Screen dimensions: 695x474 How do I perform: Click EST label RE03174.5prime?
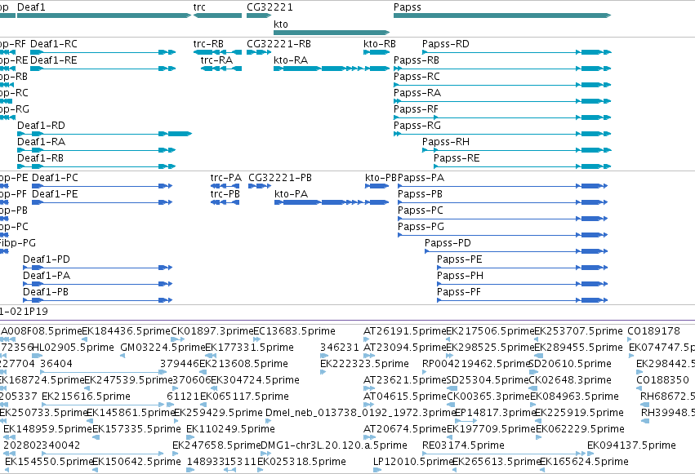[463, 445]
